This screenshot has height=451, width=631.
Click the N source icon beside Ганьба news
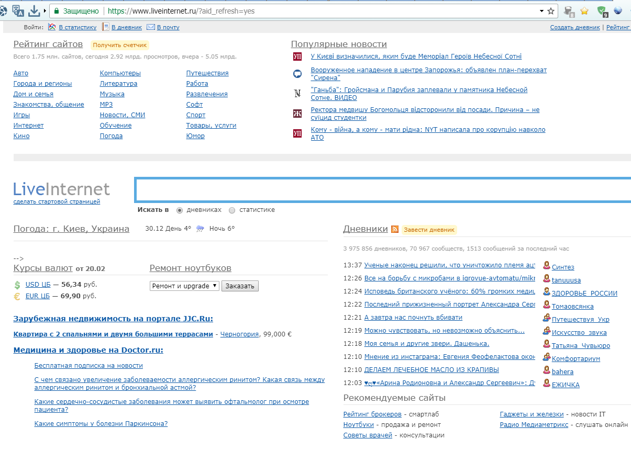297,94
